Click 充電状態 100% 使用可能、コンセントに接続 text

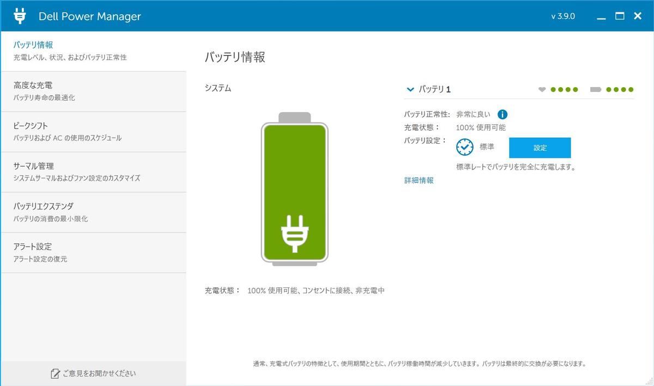[295, 291]
